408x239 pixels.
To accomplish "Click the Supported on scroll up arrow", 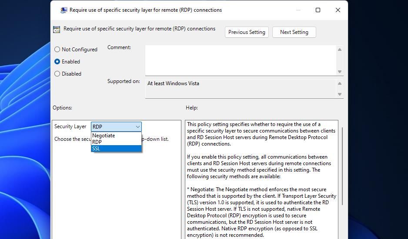I will [x=340, y=83].
